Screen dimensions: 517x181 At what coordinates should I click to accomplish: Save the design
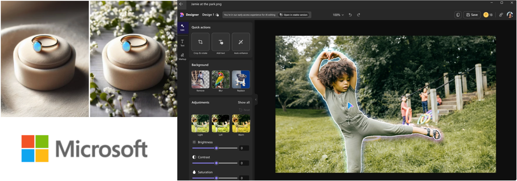coord(472,15)
